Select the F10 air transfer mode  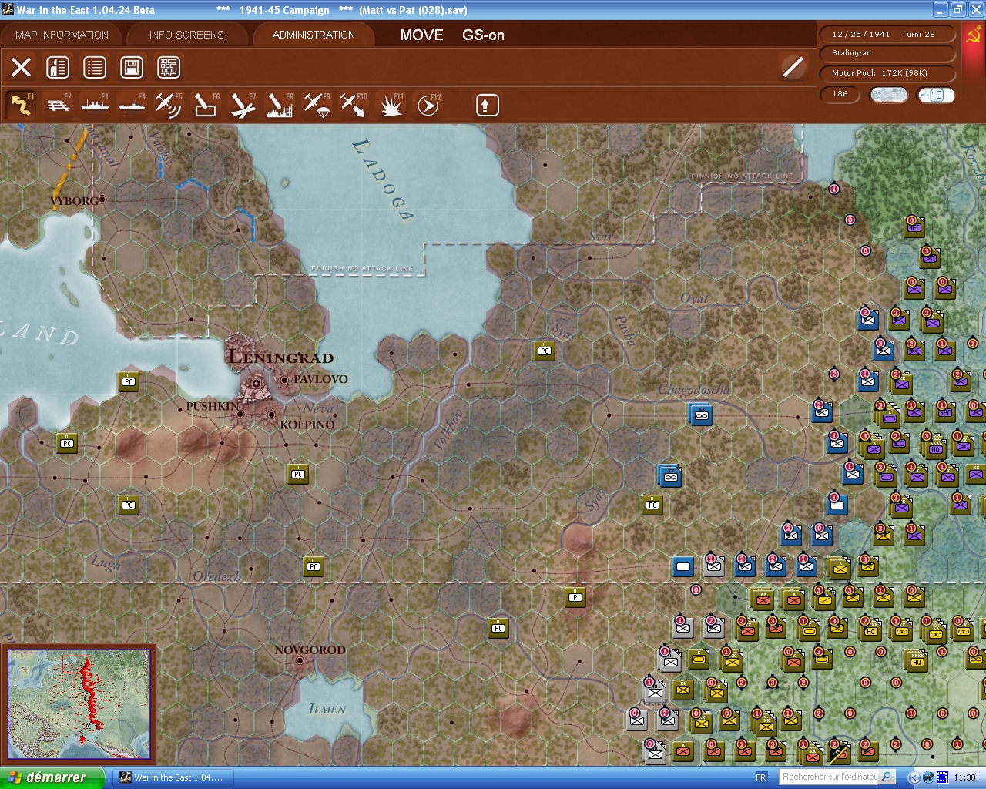354,105
